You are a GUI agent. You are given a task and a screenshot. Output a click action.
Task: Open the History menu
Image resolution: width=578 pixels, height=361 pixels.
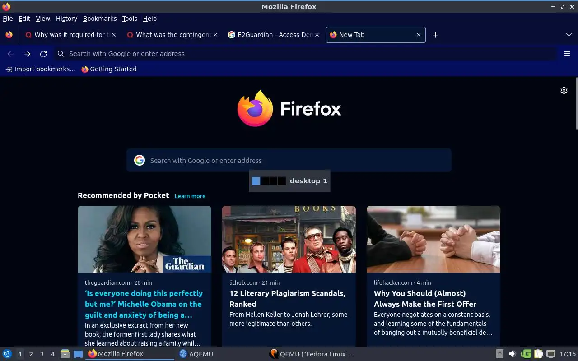tap(66, 19)
